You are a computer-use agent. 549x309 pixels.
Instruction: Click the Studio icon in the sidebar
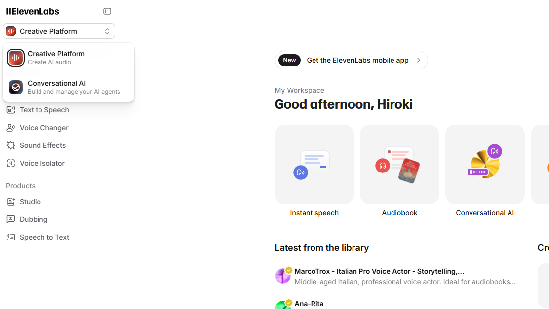coord(11,202)
